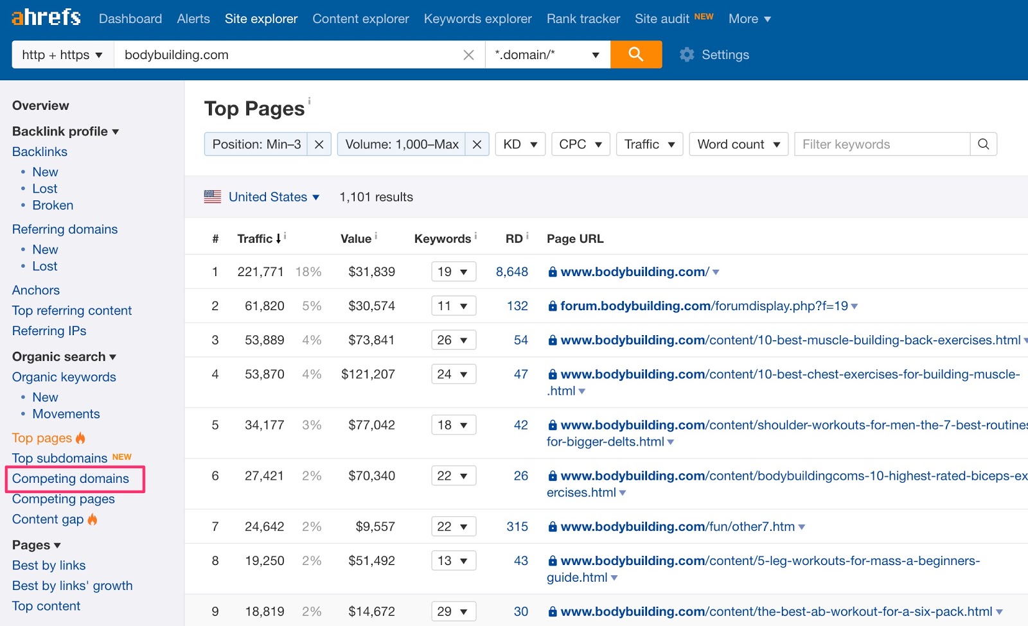
Task: Expand the 26 keywords dropdown in row 3
Action: click(x=454, y=340)
